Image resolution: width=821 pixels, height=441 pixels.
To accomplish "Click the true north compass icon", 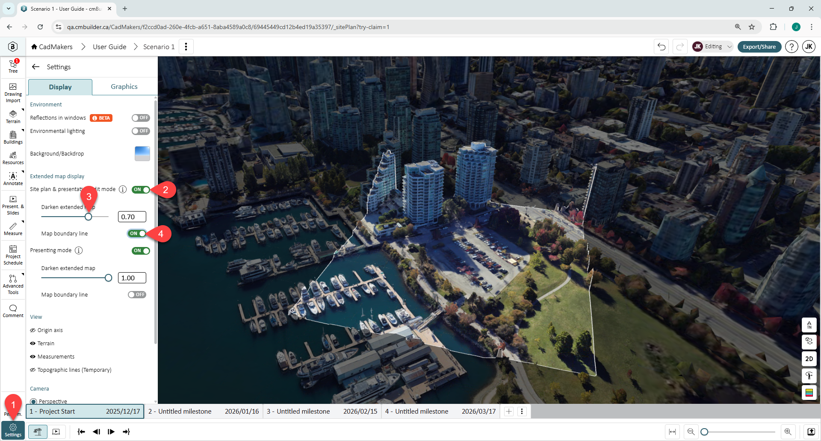I will [x=809, y=325].
